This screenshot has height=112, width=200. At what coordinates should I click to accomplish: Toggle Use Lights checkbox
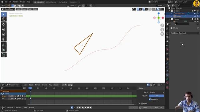pos(150,99)
